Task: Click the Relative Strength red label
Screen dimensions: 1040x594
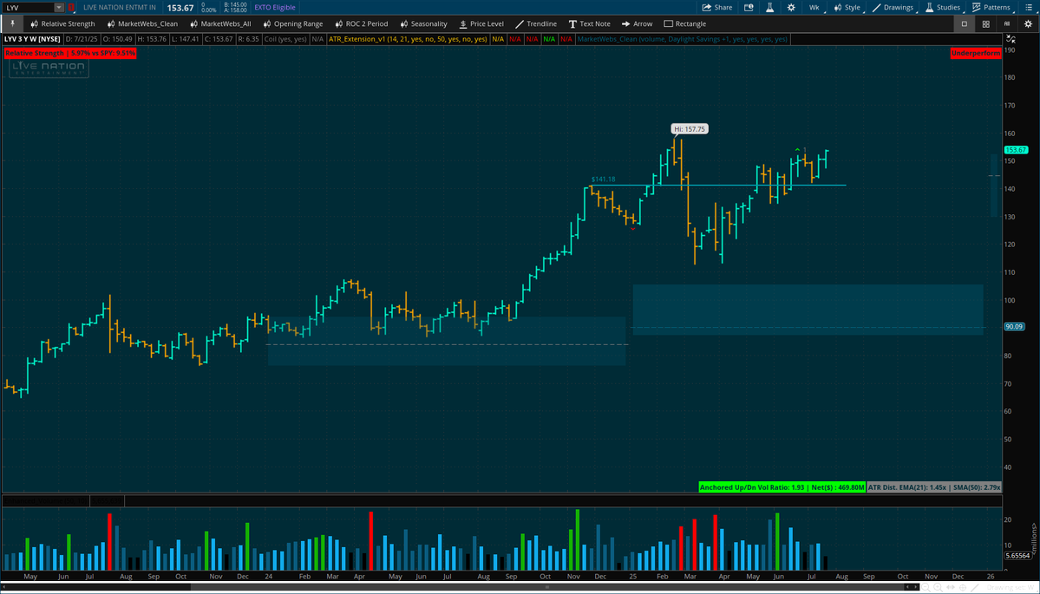Action: click(70, 52)
